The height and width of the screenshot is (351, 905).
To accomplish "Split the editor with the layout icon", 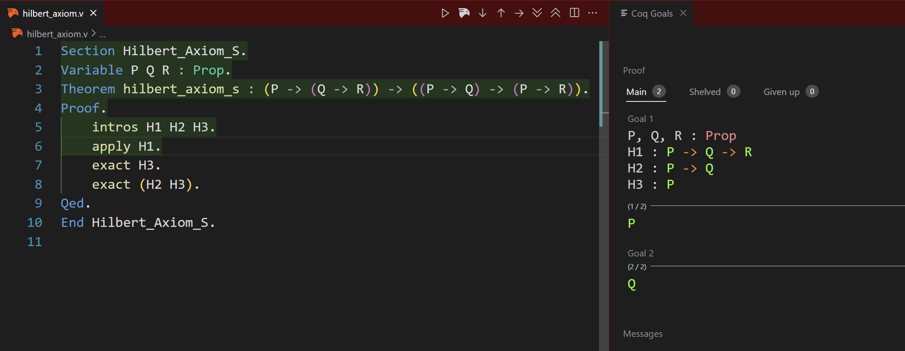I will coord(574,13).
